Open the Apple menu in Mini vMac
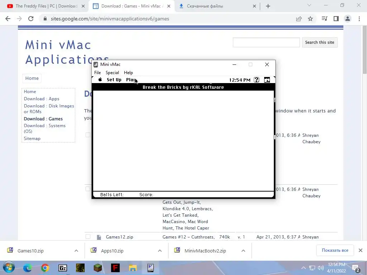The image size is (367, 275). click(100, 79)
